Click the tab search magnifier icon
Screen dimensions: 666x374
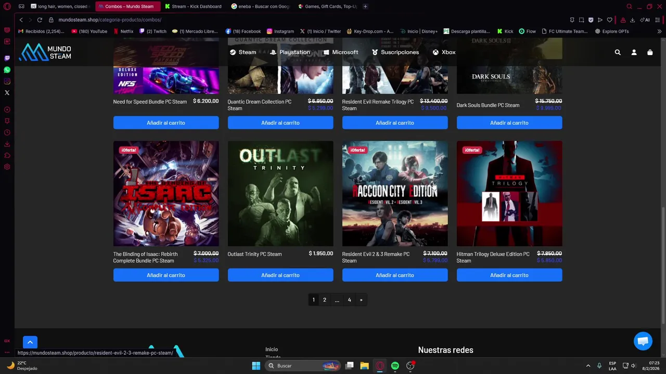tap(629, 7)
